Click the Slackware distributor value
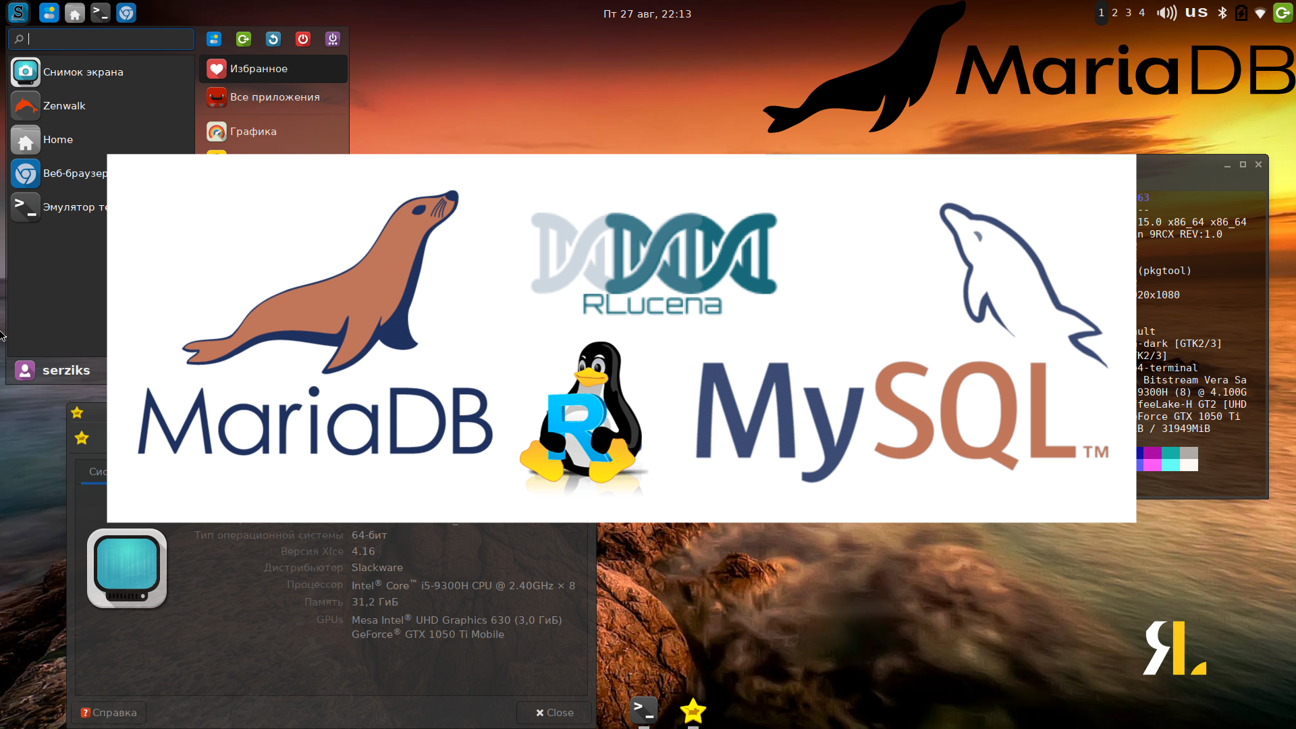 click(377, 568)
